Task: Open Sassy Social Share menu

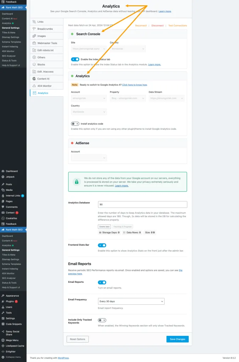Action: pos(13,333)
